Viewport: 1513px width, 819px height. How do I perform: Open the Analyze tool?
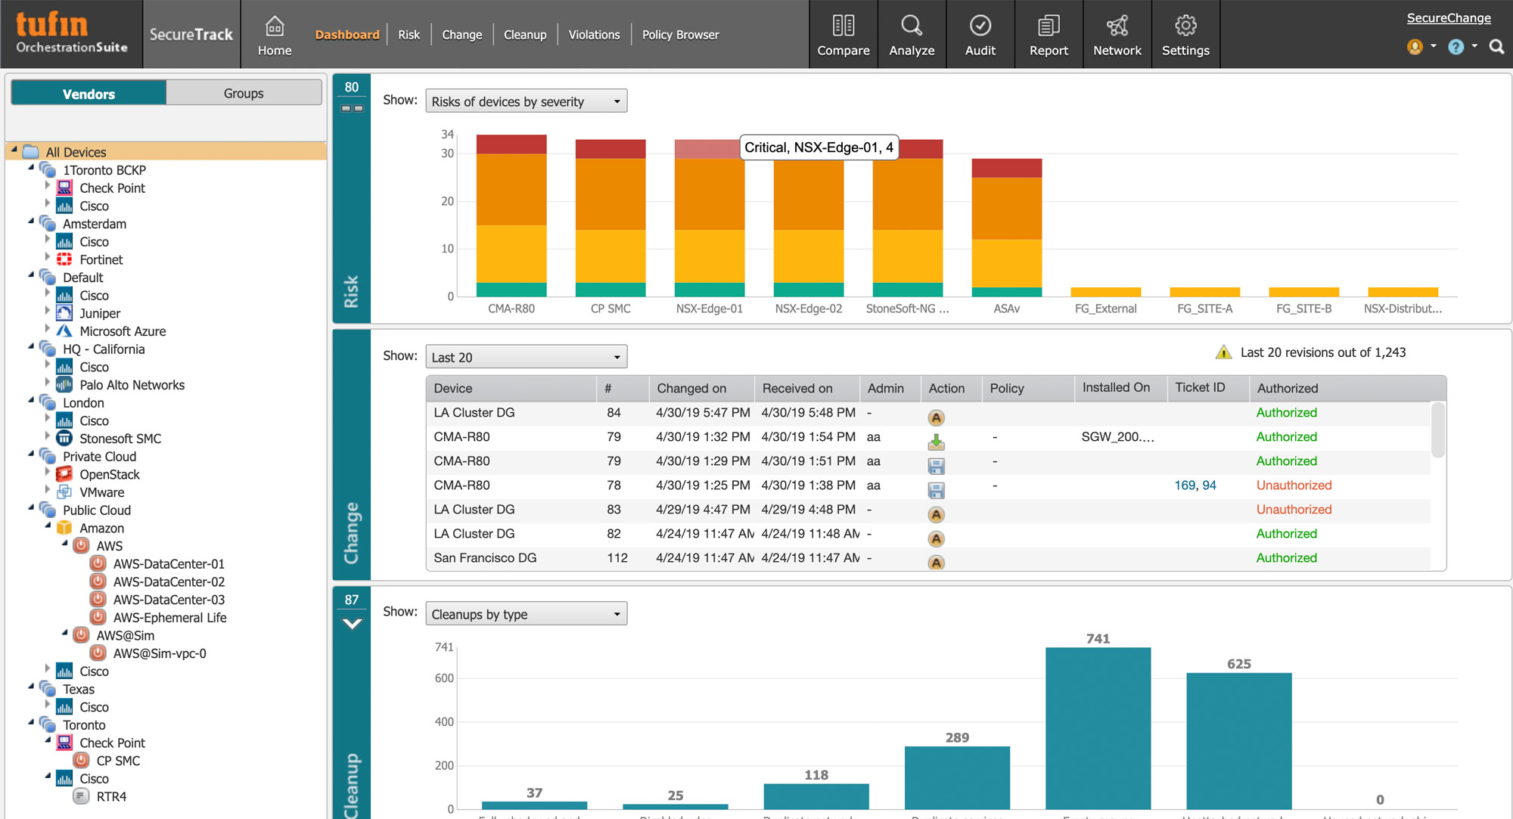(x=912, y=36)
